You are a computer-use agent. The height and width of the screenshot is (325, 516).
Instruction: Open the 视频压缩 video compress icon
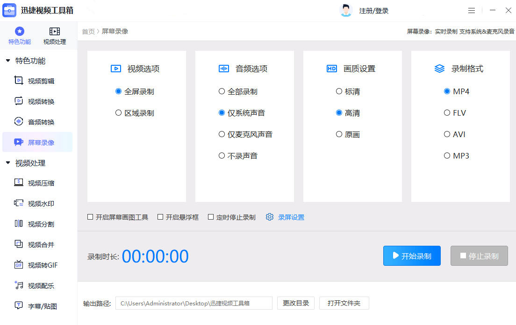click(x=19, y=183)
